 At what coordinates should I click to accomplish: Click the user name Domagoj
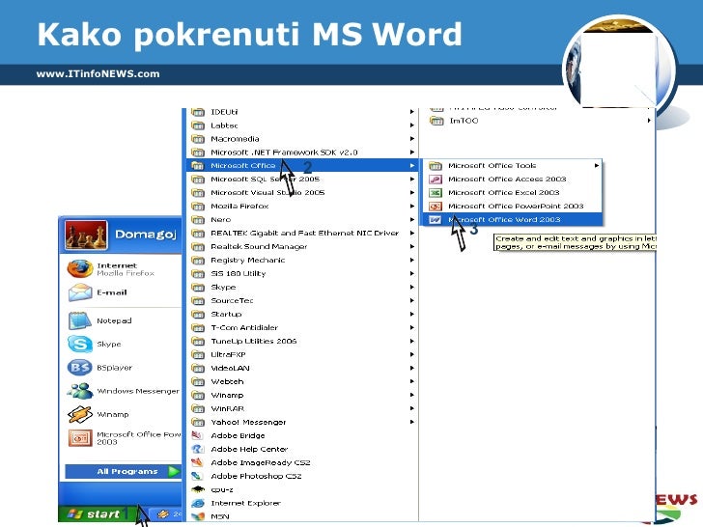tap(146, 235)
